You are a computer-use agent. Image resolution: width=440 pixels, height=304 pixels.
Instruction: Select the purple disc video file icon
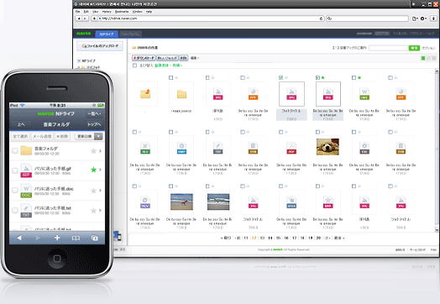coord(145,202)
